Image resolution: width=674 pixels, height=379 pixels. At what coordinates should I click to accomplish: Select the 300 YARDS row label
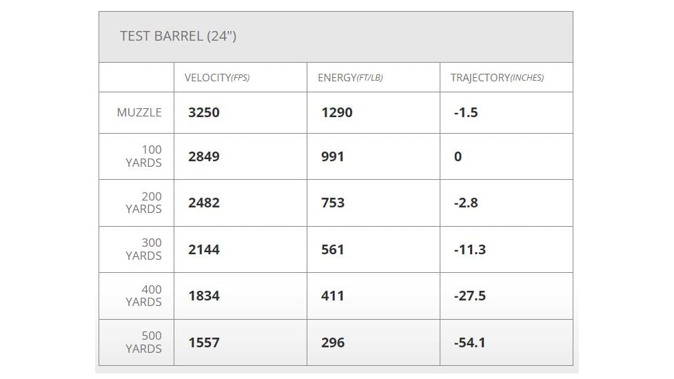click(144, 249)
